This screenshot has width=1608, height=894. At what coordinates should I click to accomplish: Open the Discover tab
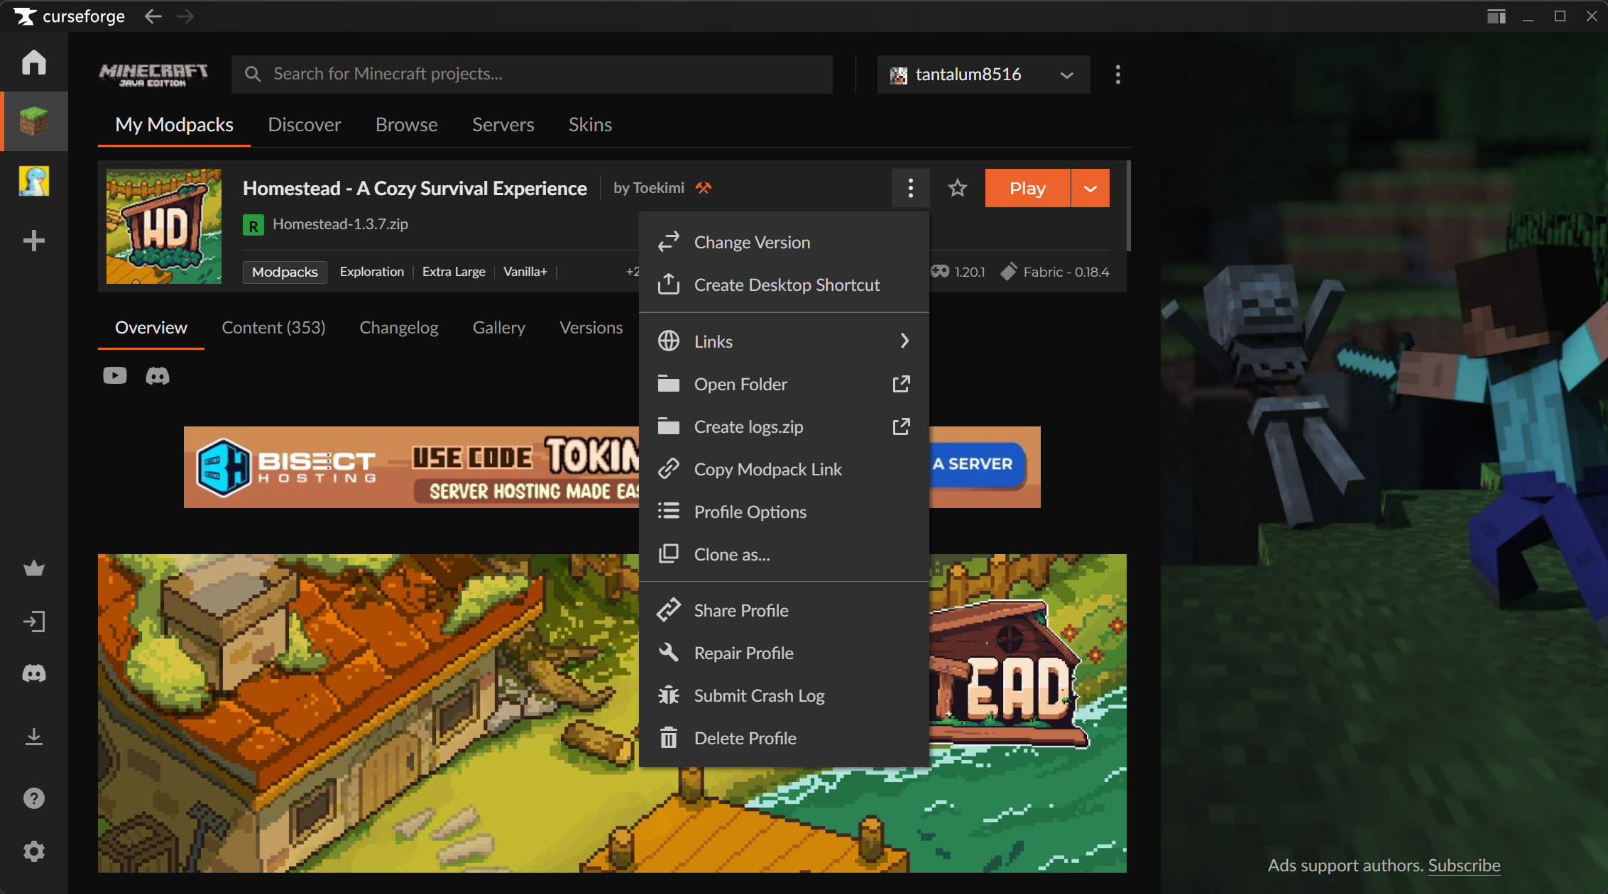[305, 125]
